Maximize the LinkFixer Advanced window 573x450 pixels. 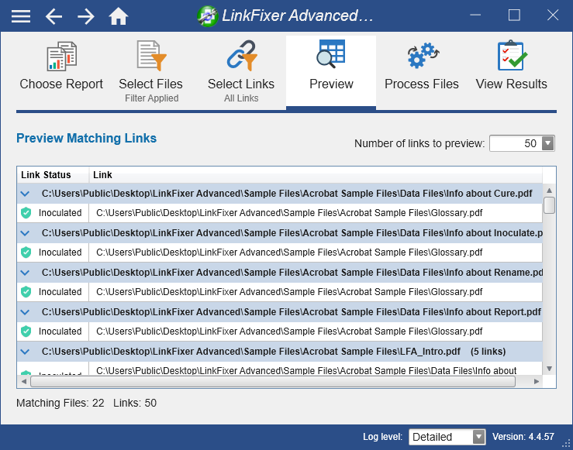tap(514, 15)
